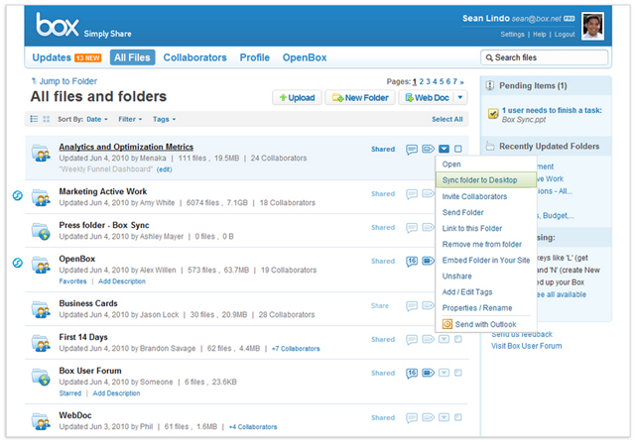The height and width of the screenshot is (443, 635).
Task: Open Sort By Date dropdown
Action: point(97,119)
